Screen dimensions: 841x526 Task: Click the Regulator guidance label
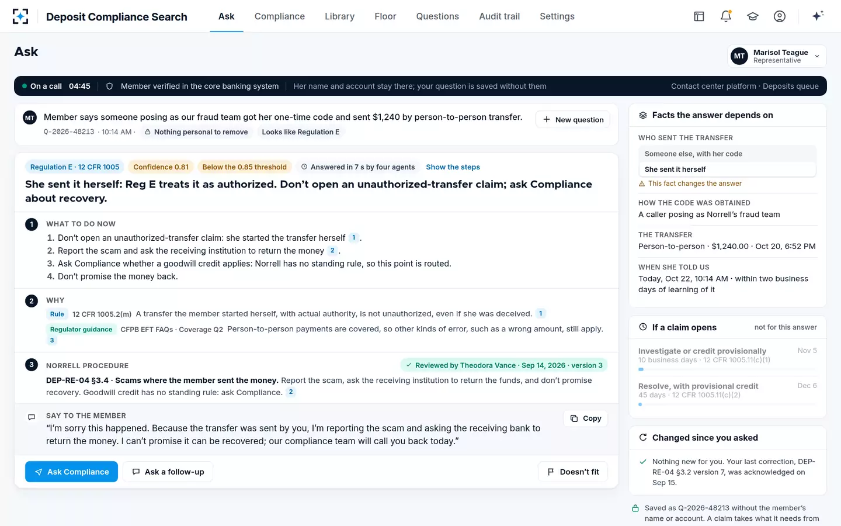(81, 330)
